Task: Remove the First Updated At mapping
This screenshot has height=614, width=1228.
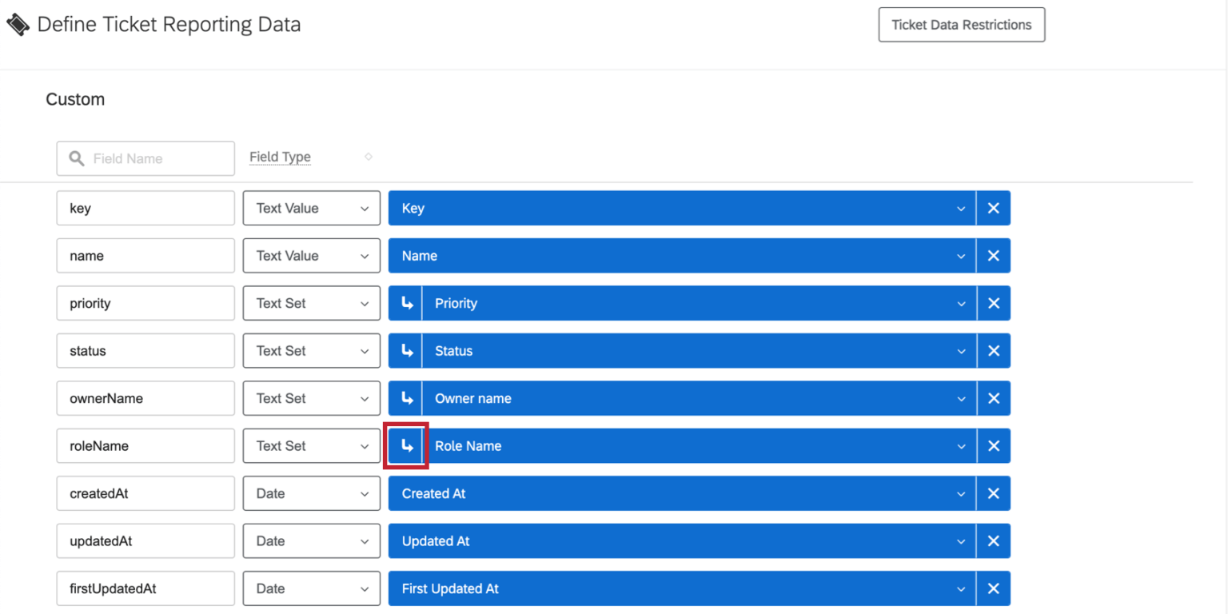Action: click(994, 588)
